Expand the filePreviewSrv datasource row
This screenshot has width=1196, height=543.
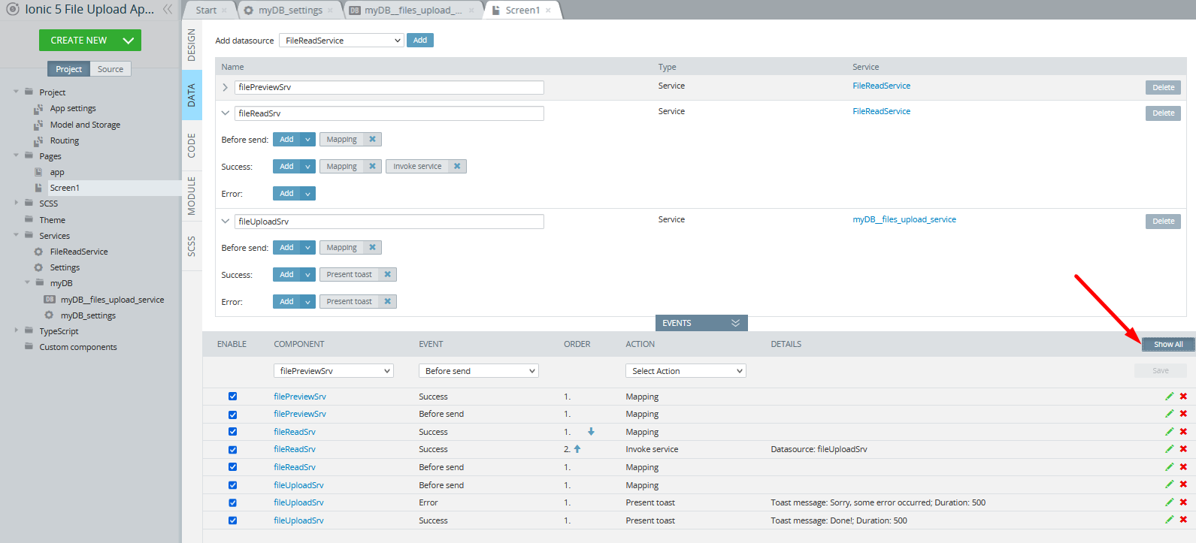point(225,87)
